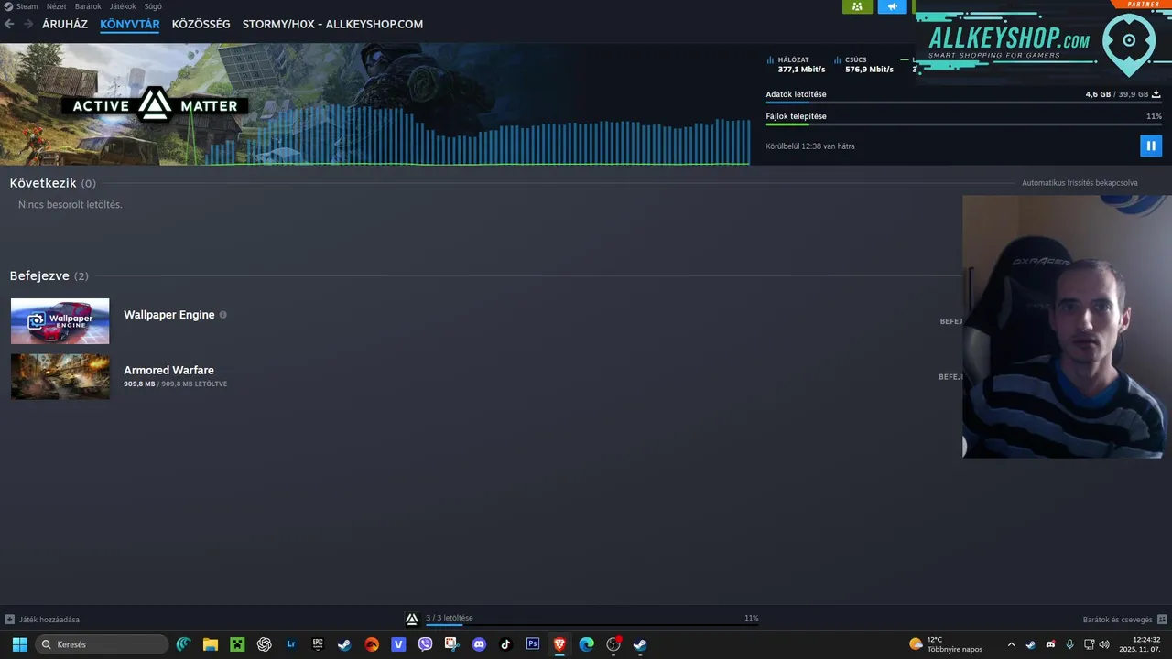Open Brave browser from the taskbar
The width and height of the screenshot is (1172, 659).
tap(559, 644)
